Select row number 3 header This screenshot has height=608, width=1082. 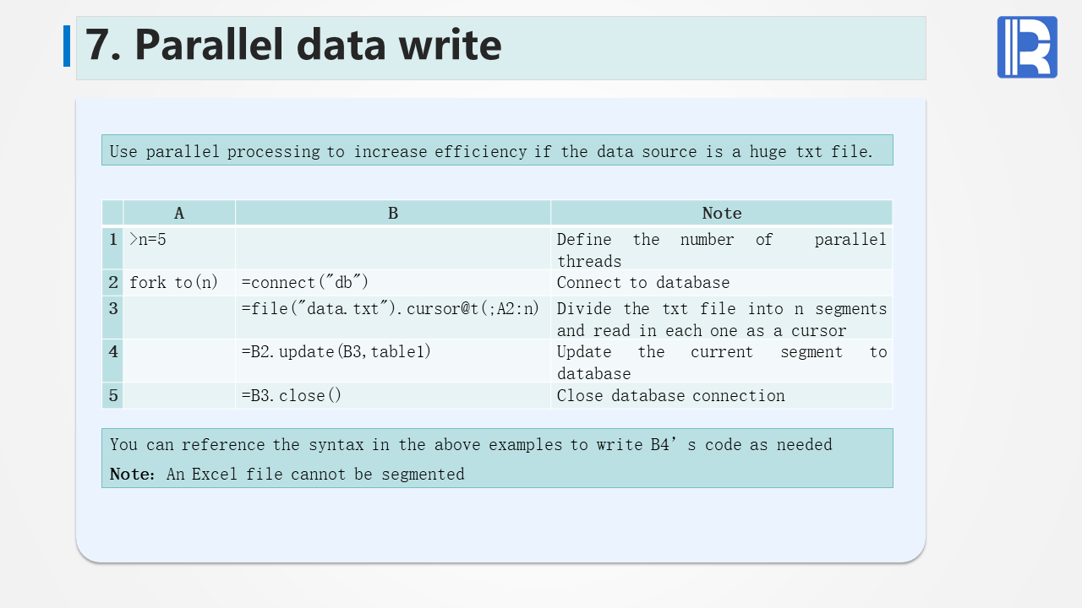(x=113, y=309)
